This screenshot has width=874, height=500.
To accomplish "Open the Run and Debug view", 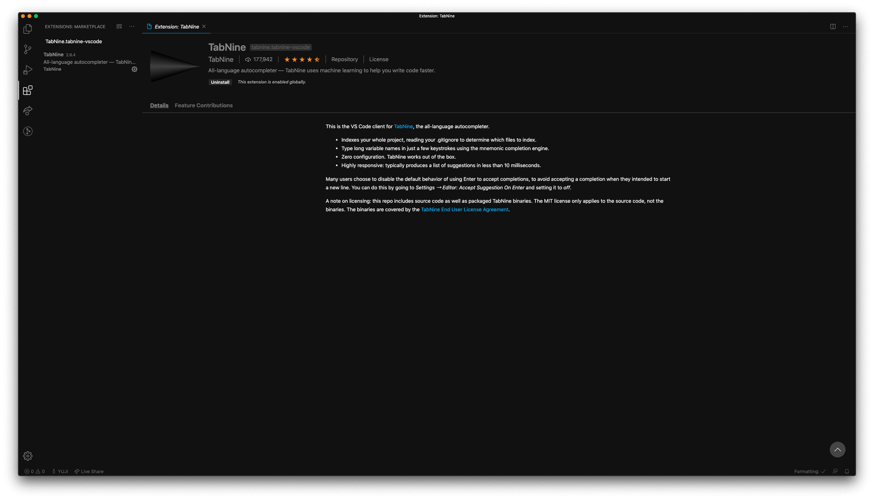I will click(28, 70).
